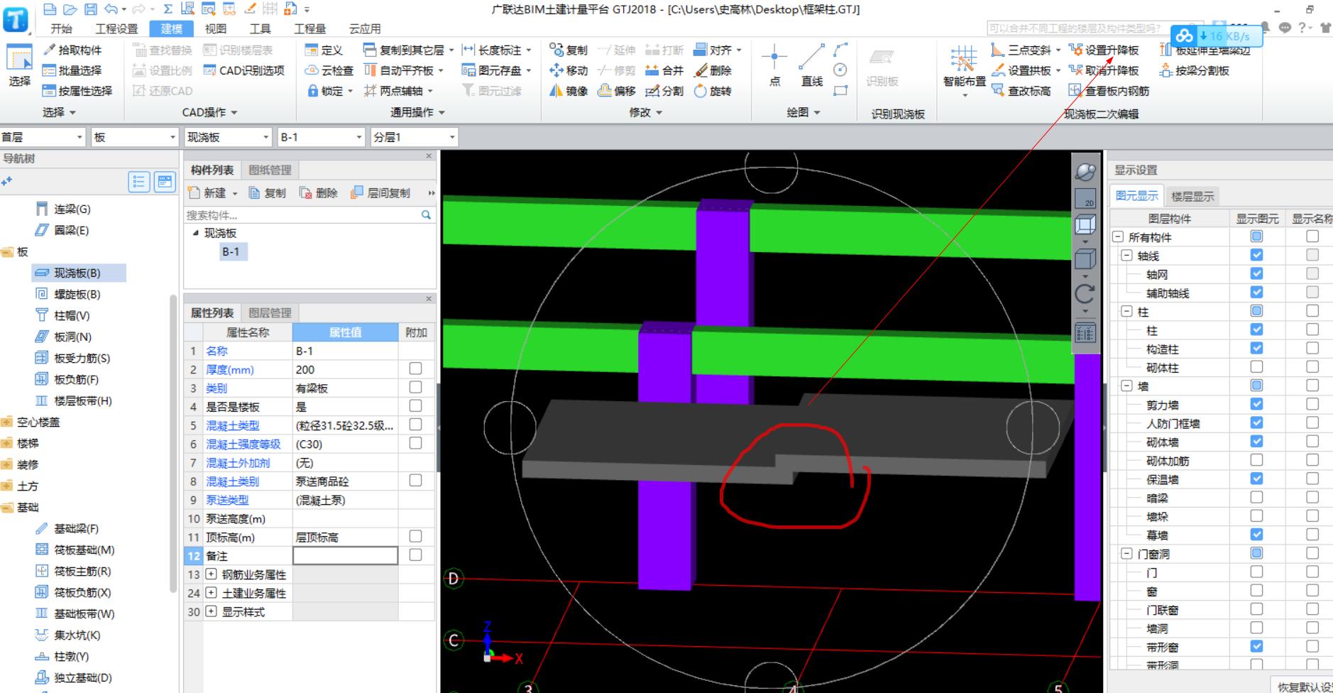
Task: Choose the 按属性选择 tool
Action: click(77, 91)
